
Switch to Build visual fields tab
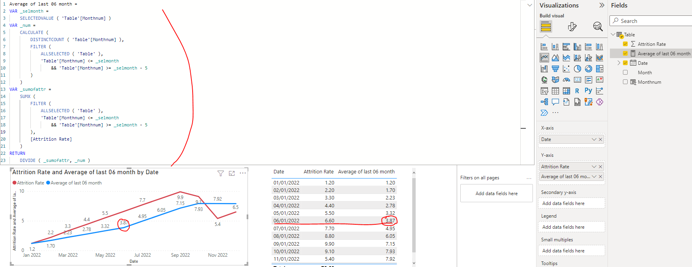[x=546, y=27]
